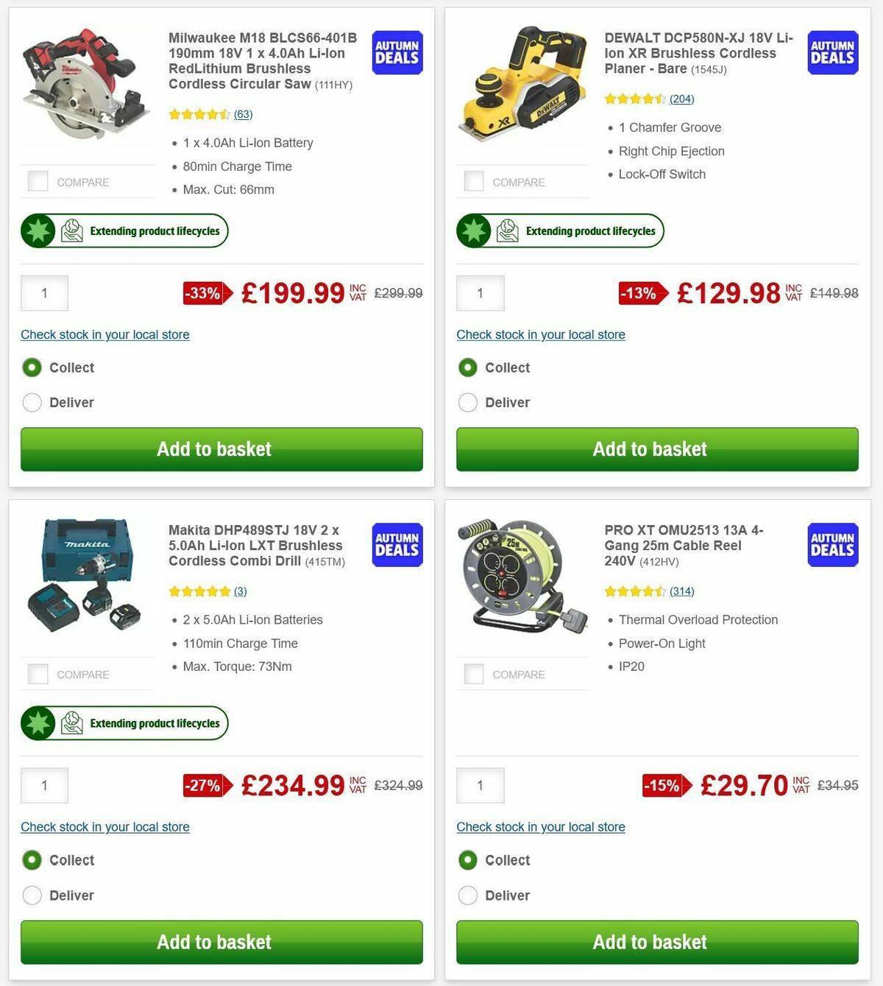883x986 pixels.
Task: Open the (314) reviews link for the cable reel
Action: 682,591
